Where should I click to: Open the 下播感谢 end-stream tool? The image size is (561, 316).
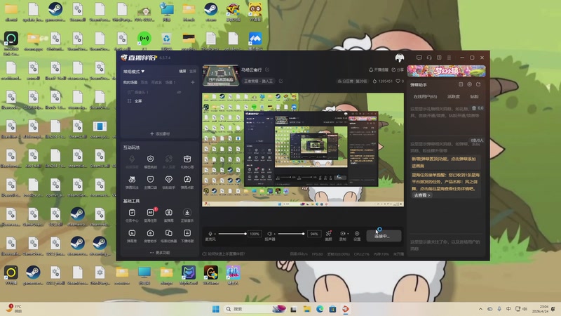(187, 236)
